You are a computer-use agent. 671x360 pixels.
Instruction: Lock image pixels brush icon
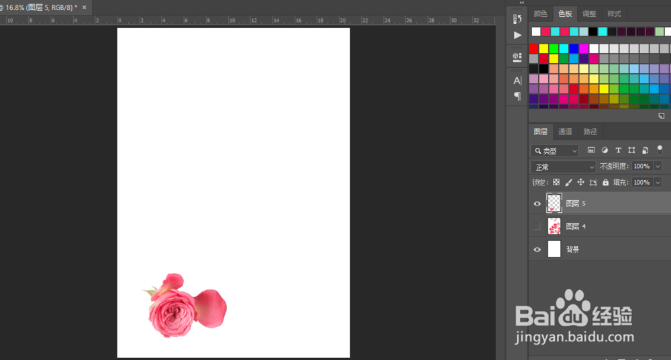568,182
